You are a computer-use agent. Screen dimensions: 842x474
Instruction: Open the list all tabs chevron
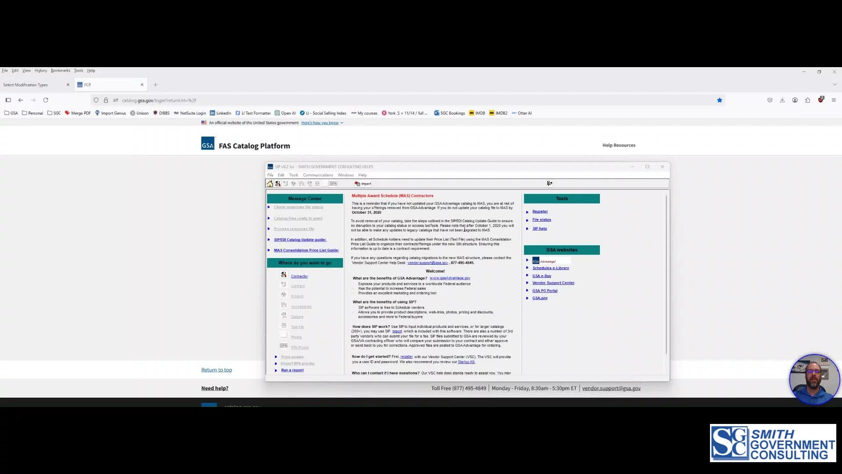835,85
